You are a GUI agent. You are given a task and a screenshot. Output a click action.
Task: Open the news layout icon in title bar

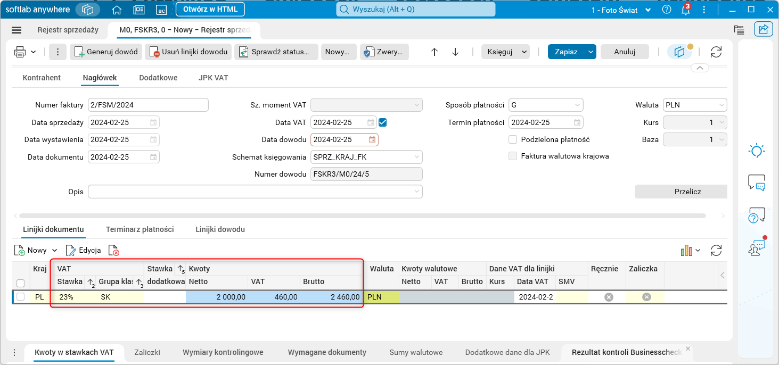point(139,10)
